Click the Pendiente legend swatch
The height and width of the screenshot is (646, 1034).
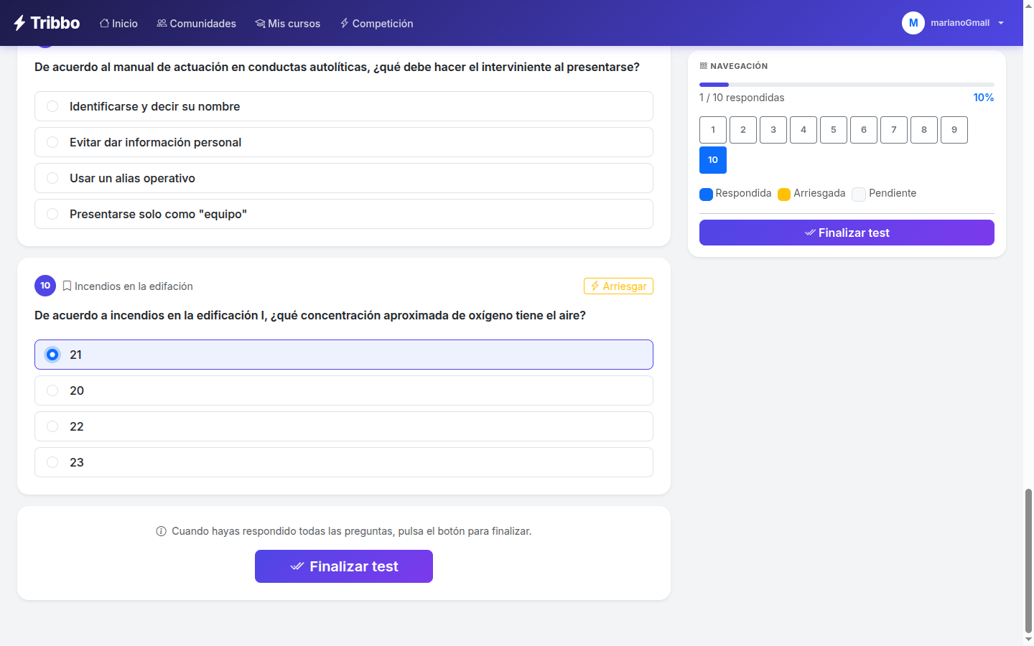859,194
